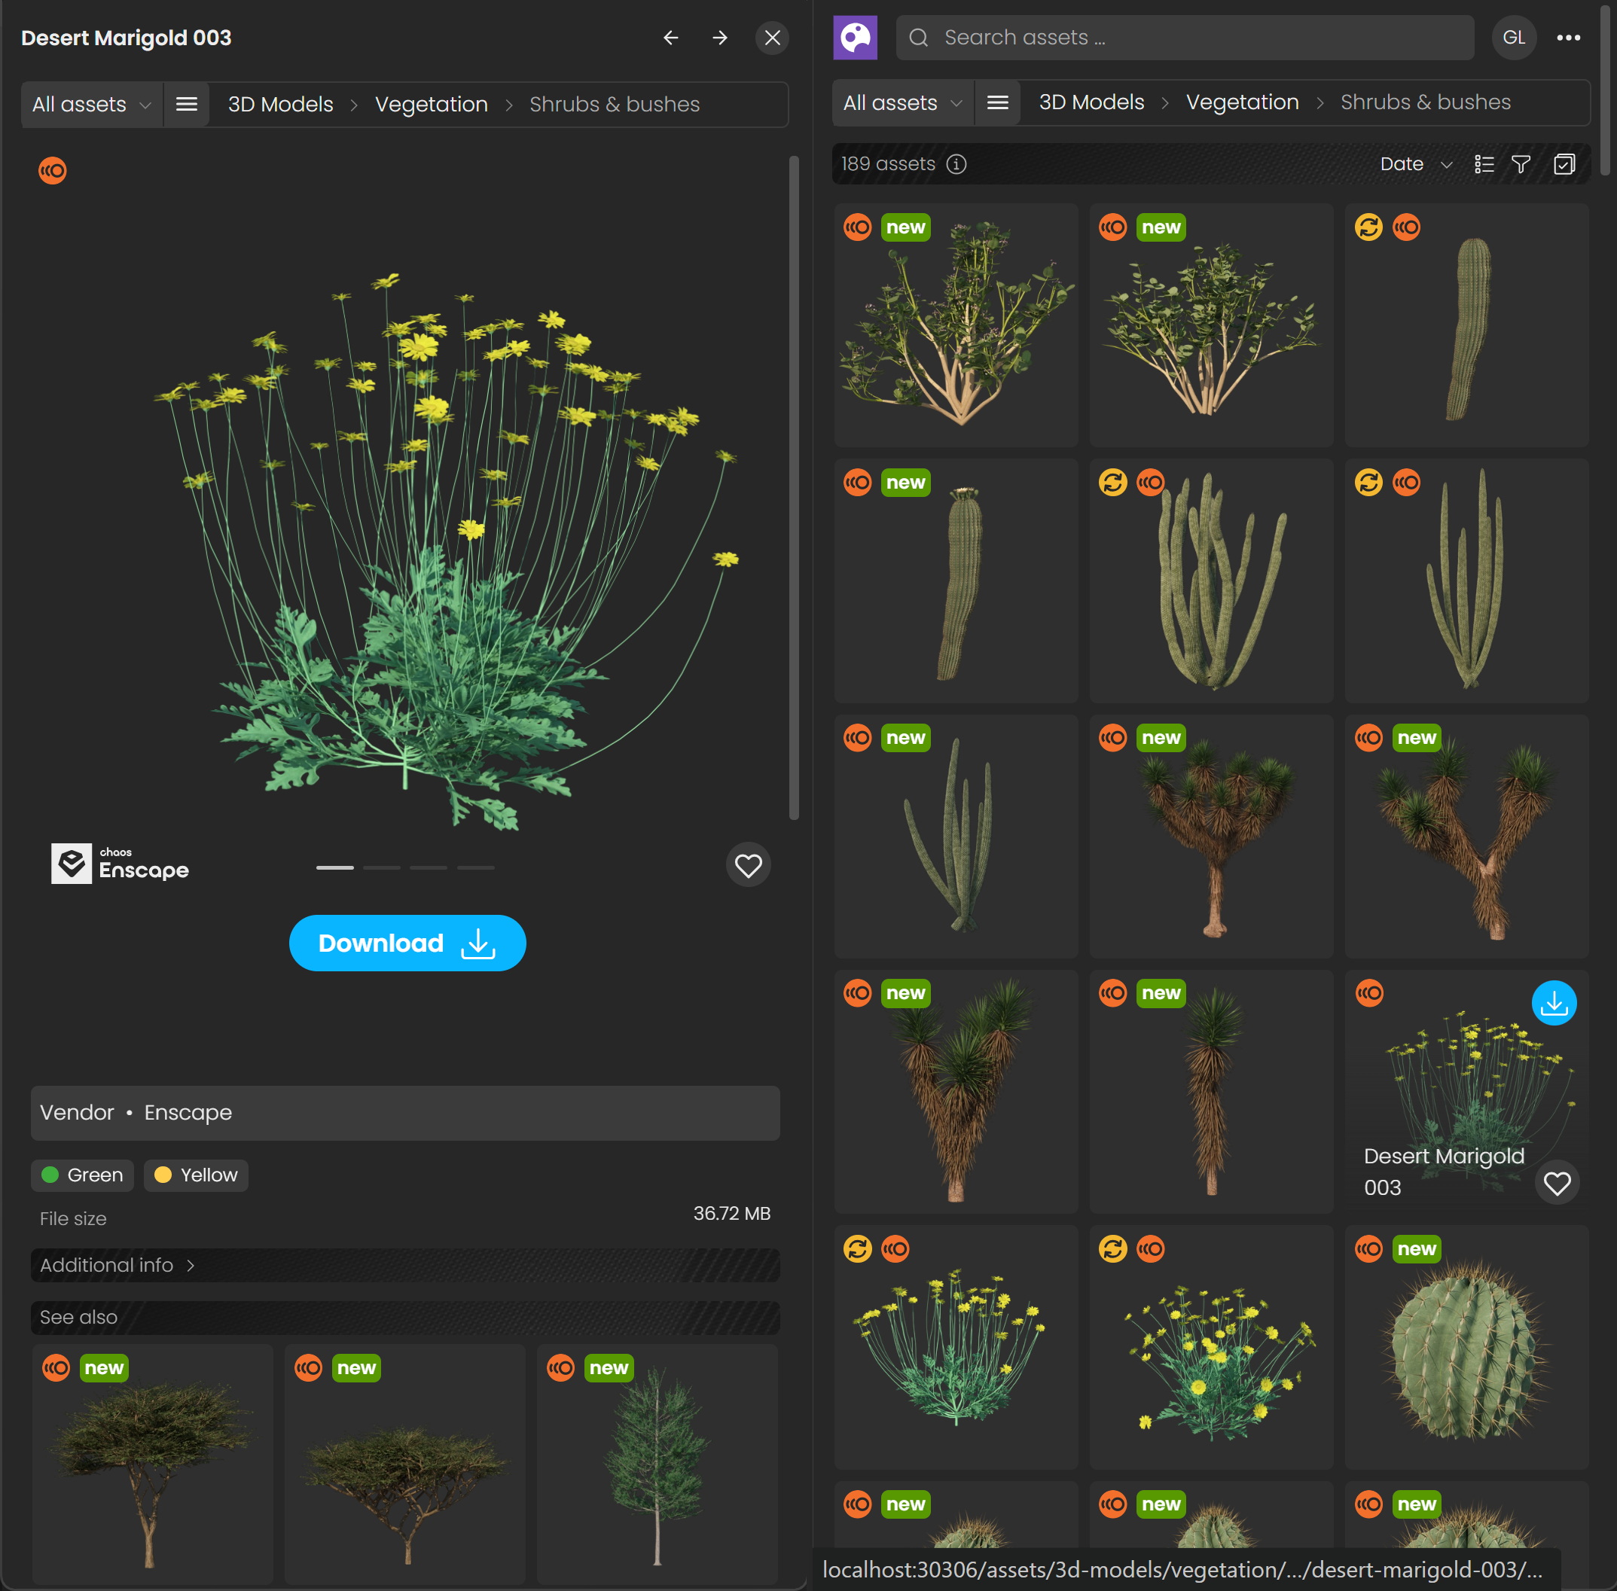Open the first row purple-flowered shrub card

[956, 325]
